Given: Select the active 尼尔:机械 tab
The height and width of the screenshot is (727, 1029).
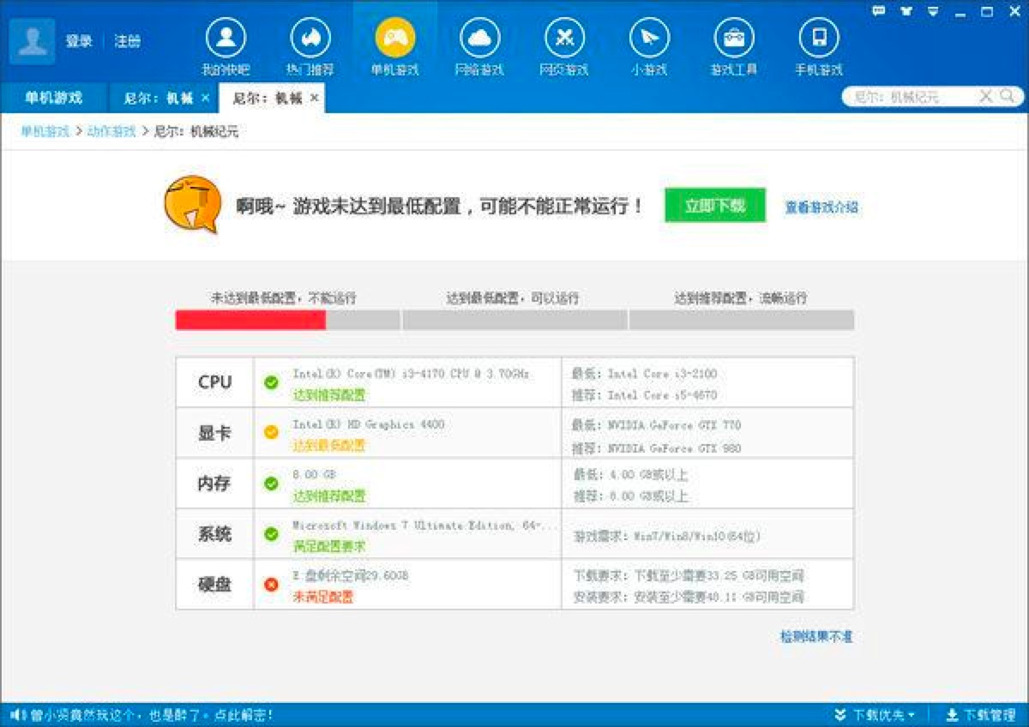Looking at the screenshot, I should tap(268, 99).
